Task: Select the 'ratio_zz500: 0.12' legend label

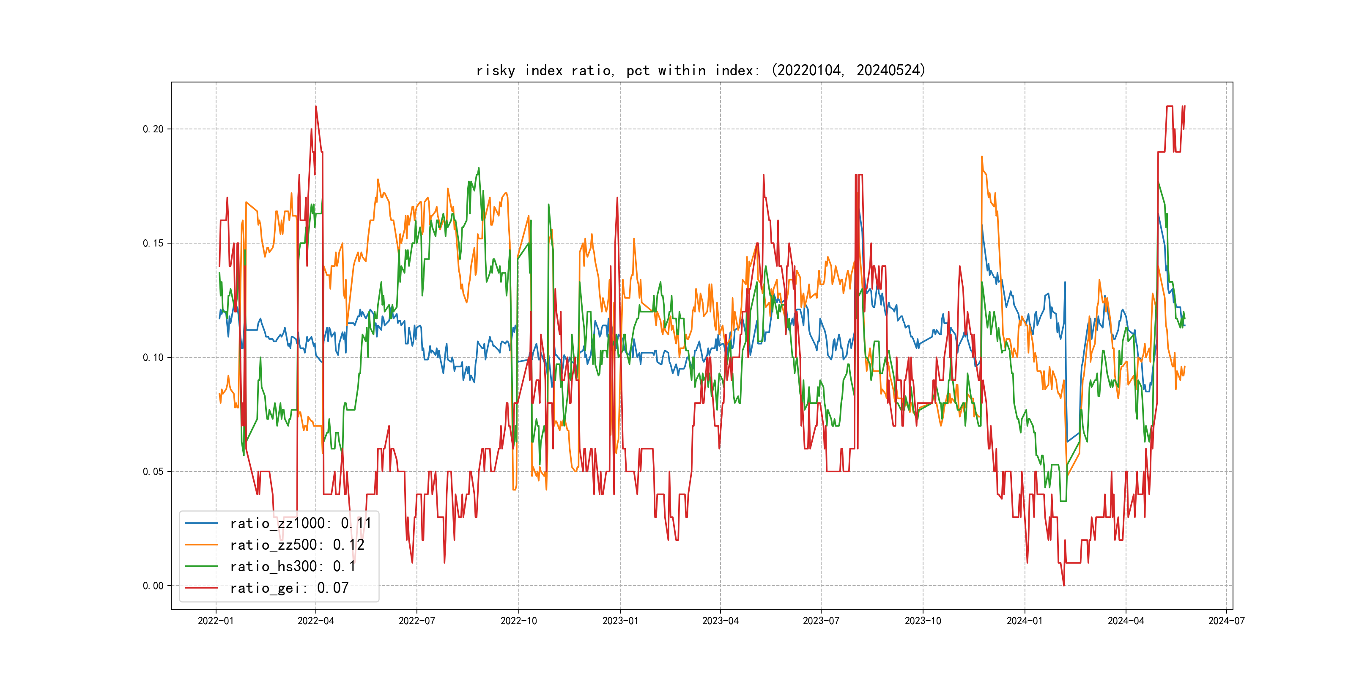Action: 297,545
